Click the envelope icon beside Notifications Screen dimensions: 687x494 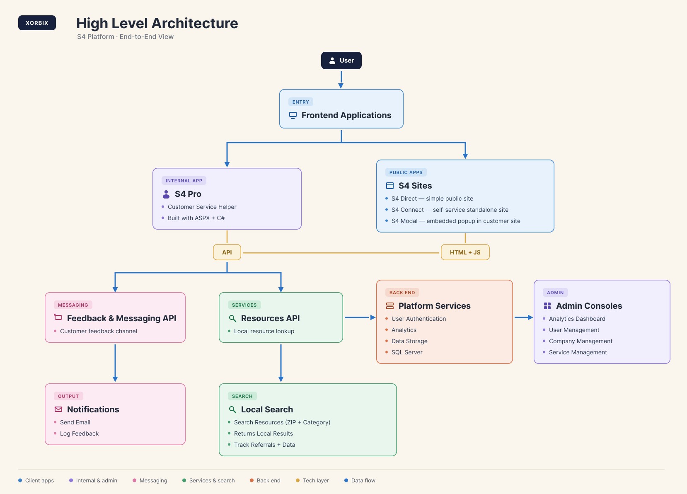pyautogui.click(x=58, y=409)
